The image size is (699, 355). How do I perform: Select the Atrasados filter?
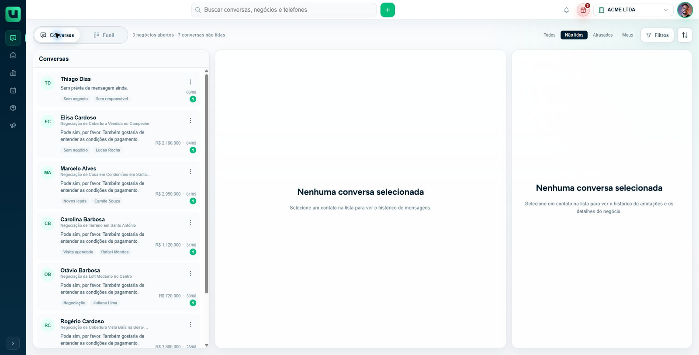(x=603, y=35)
